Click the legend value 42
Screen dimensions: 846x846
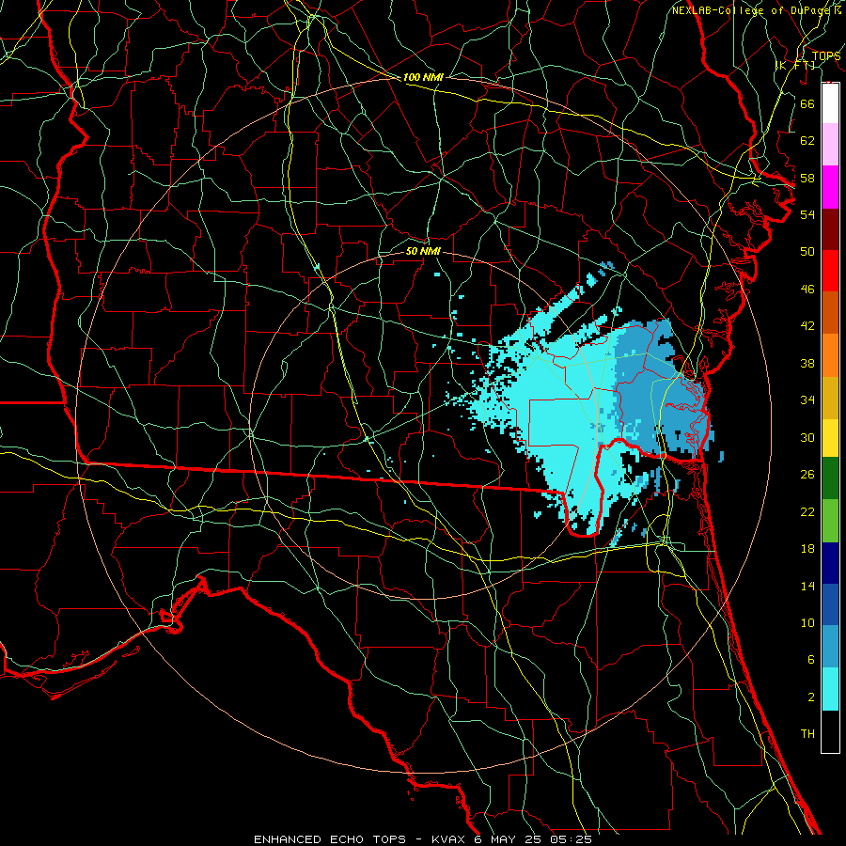click(807, 326)
